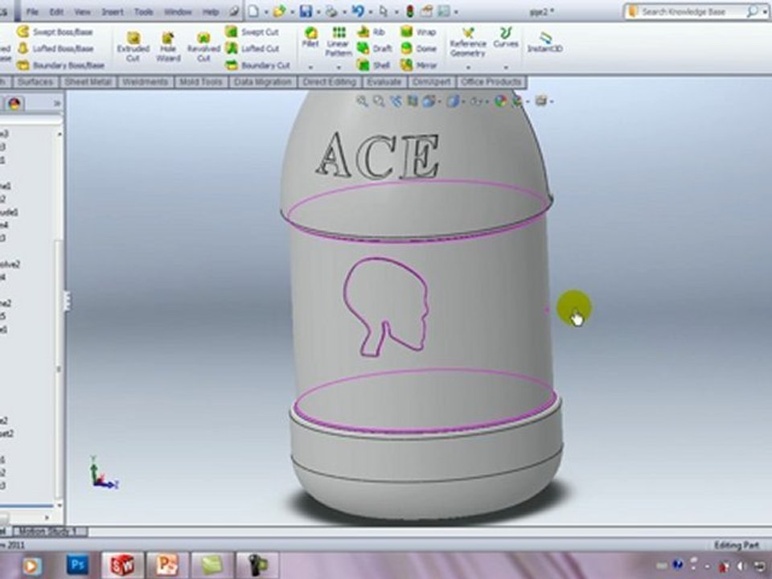Open an existing file
The height and width of the screenshot is (579, 772).
pyautogui.click(x=279, y=10)
